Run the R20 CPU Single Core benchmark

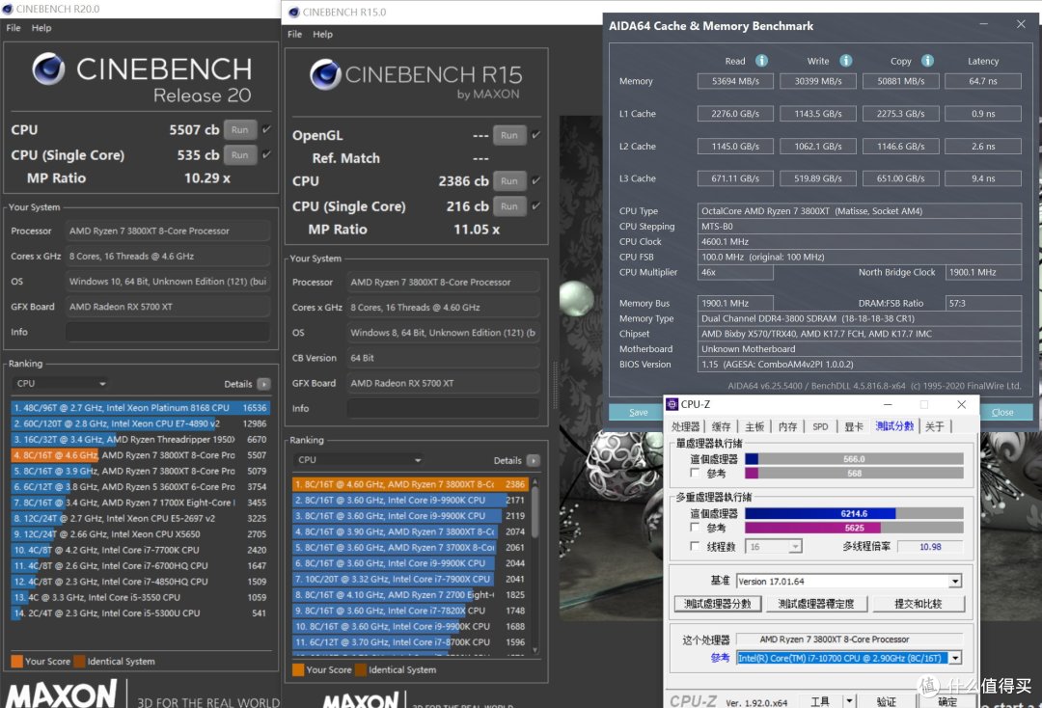[240, 154]
